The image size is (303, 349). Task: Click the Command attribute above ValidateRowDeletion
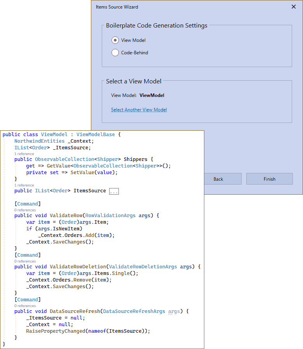pyautogui.click(x=28, y=255)
